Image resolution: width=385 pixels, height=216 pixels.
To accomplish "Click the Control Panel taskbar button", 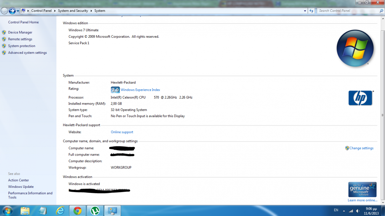I will (x=112, y=211).
